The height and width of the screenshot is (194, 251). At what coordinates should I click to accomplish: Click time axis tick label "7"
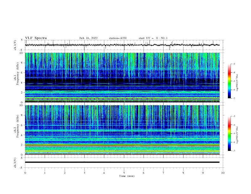(164, 173)
